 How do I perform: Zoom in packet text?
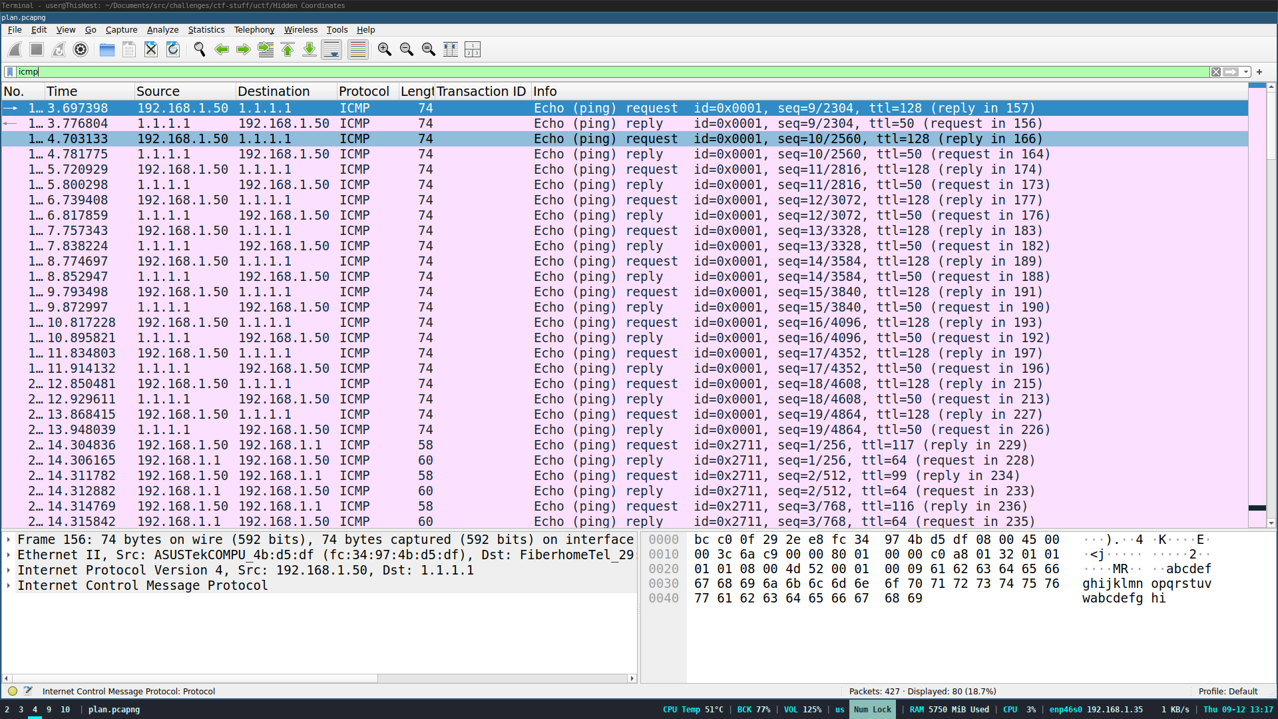[385, 49]
